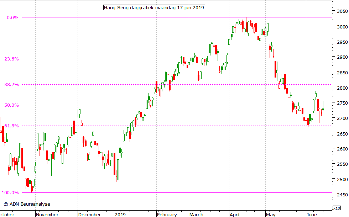The width and height of the screenshot is (349, 217).
Task: Pick the 50.0% Fibonacci retracement label
Action: coord(12,105)
